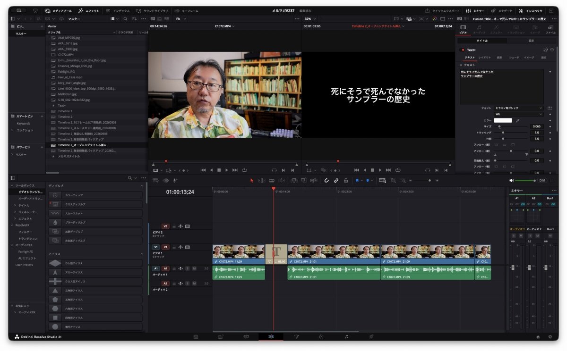Image resolution: width=567 pixels, height=351 pixels.
Task: Open the Fit viewer zoom dropdown
Action: [x=180, y=19]
